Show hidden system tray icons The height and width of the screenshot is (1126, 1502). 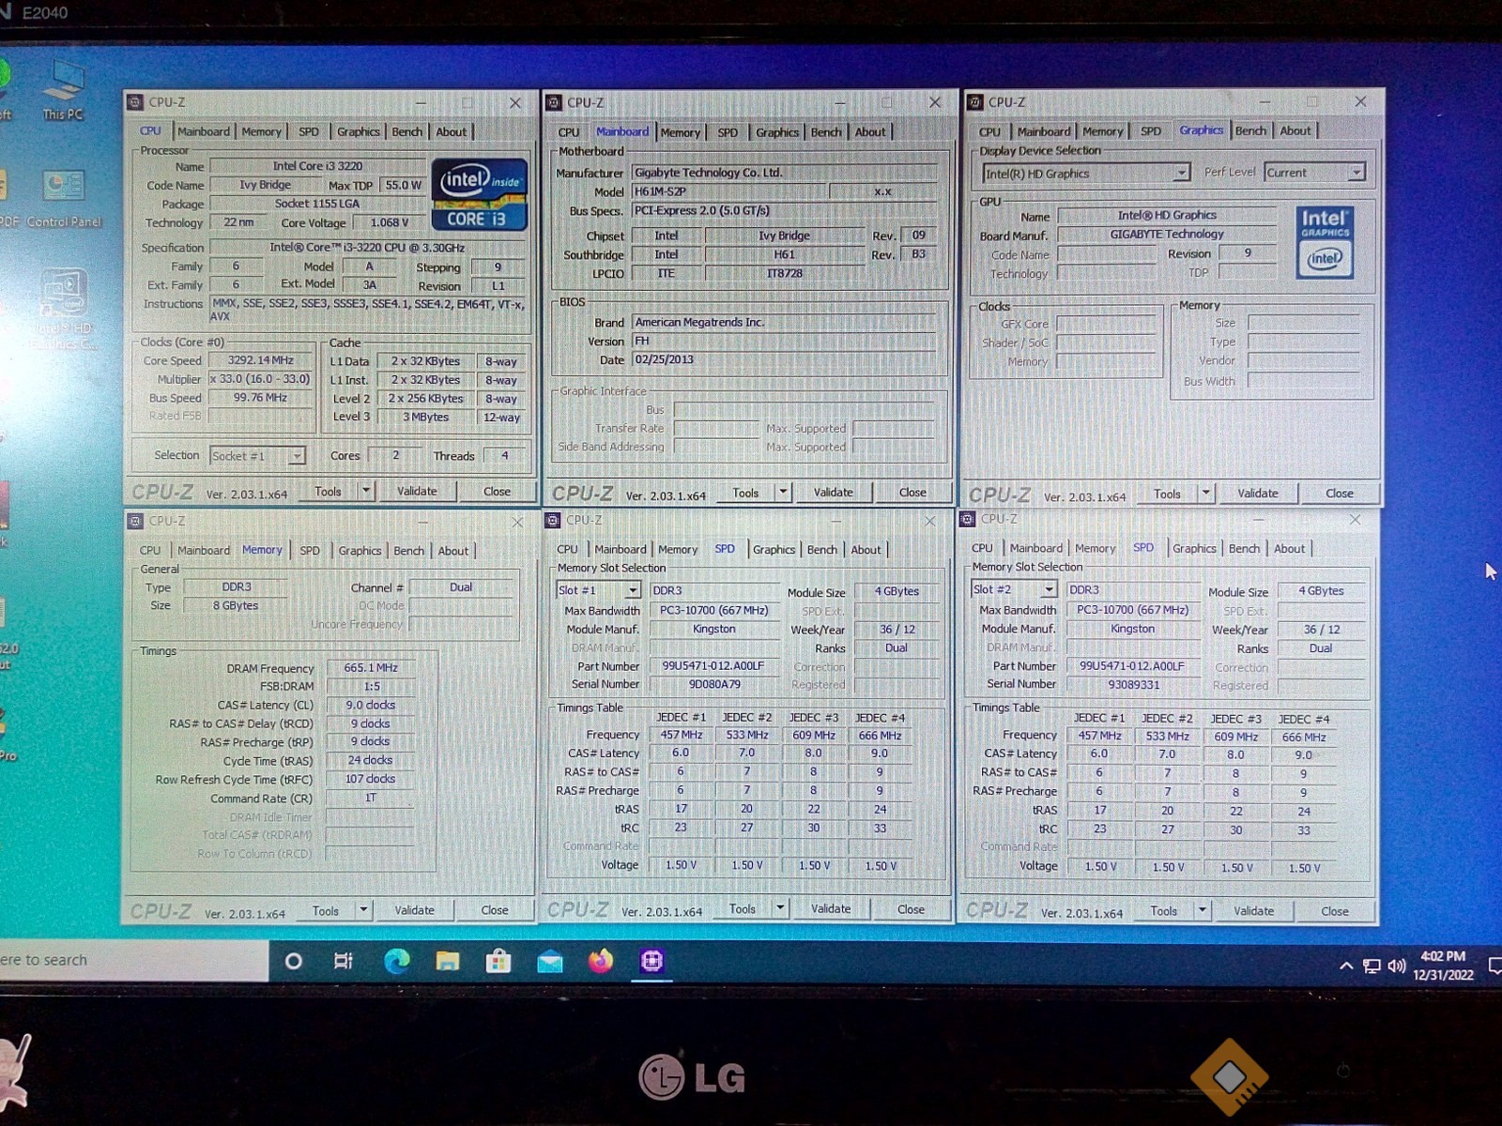point(1346,966)
